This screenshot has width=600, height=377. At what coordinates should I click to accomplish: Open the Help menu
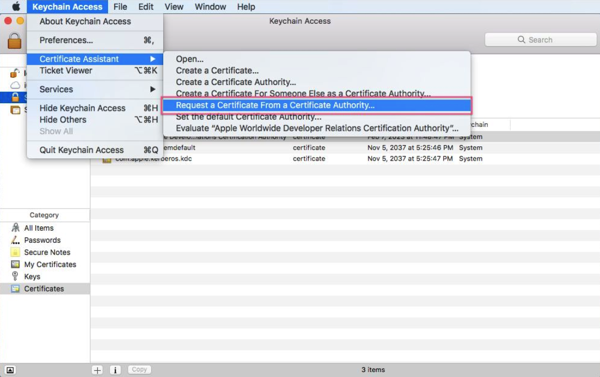tap(246, 7)
